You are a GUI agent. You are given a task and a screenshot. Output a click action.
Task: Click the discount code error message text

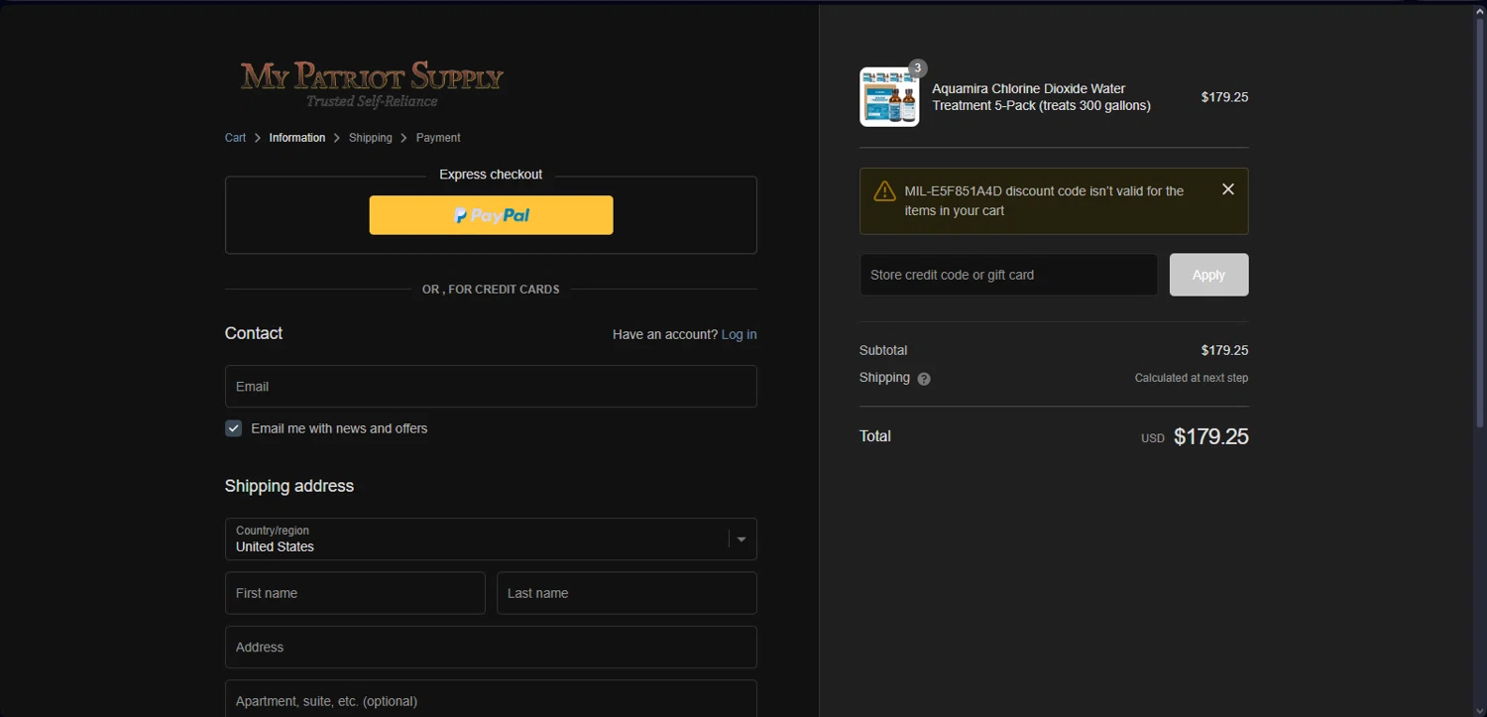(1044, 200)
